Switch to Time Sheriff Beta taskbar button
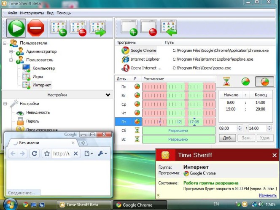 84,205
